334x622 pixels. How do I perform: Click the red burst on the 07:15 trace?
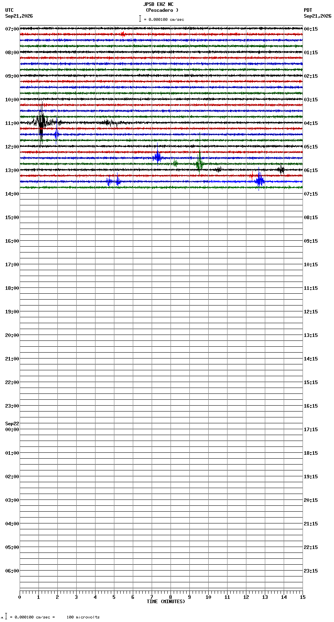(x=123, y=34)
